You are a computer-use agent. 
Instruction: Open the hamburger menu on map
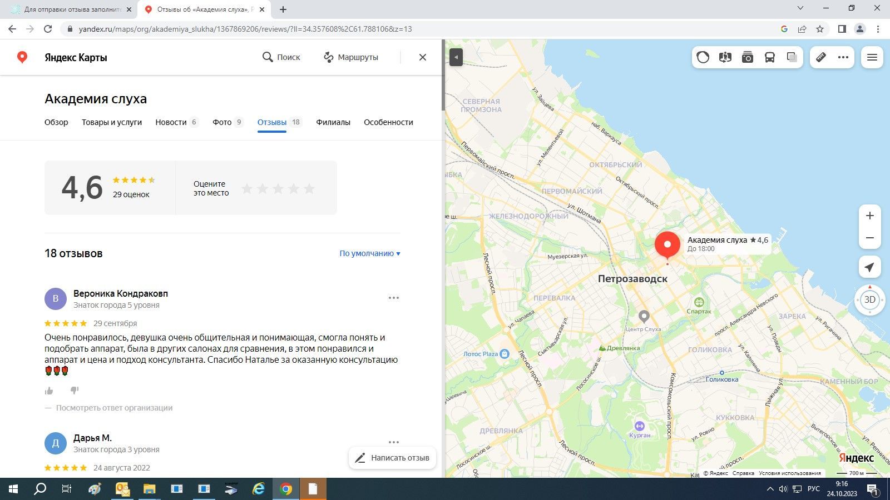pyautogui.click(x=872, y=57)
